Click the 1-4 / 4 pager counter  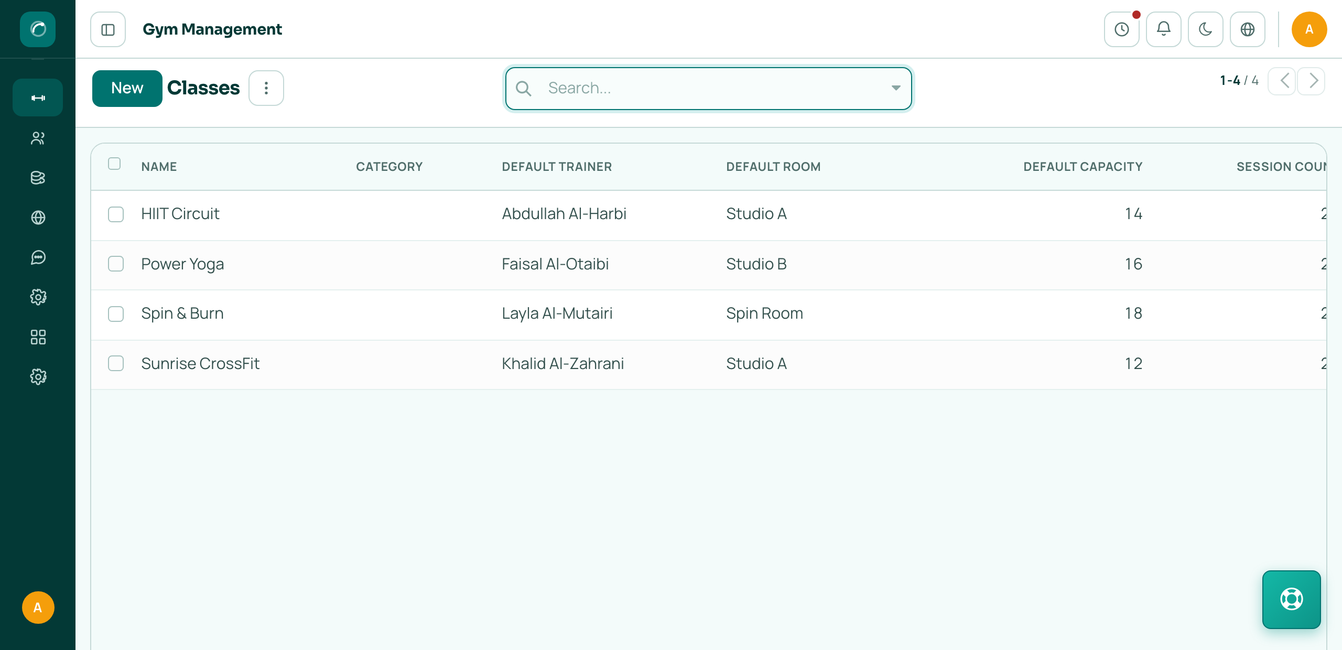point(1239,81)
